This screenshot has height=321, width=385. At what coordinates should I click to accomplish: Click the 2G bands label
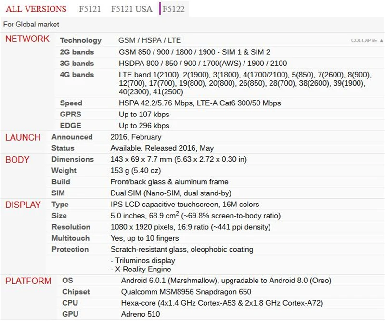[x=77, y=52]
